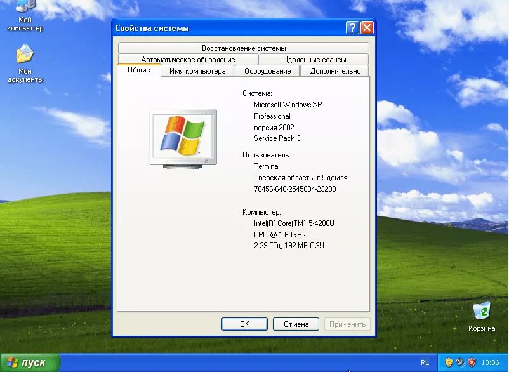
Task: Select the Recycle Bin (Корзина) icon
Action: coord(482,317)
